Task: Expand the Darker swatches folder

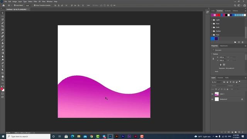Action: pos(212,31)
